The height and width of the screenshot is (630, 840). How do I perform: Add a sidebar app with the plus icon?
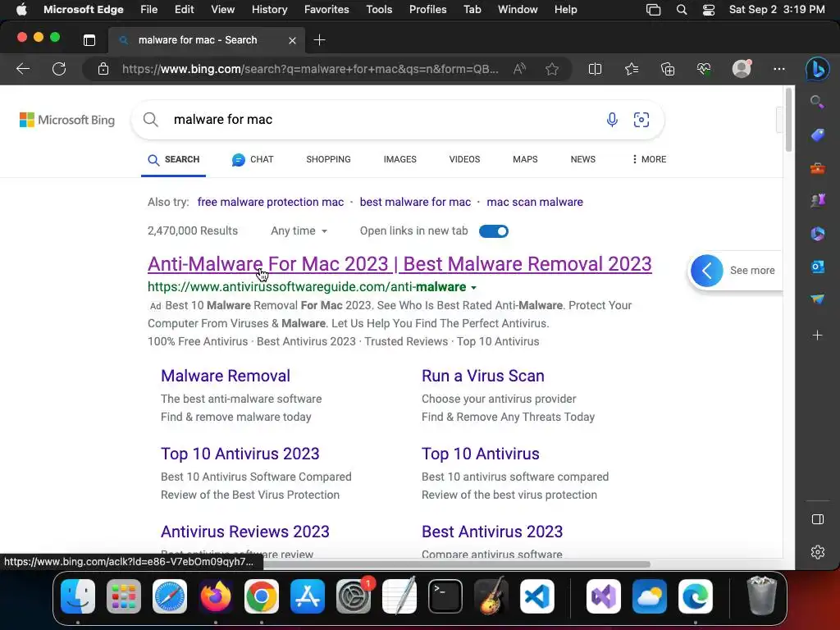818,336
